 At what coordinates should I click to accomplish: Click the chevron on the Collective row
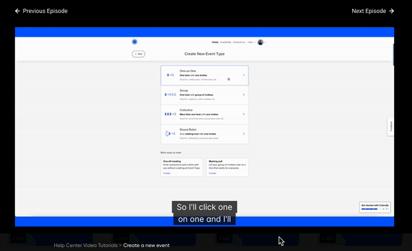click(244, 115)
